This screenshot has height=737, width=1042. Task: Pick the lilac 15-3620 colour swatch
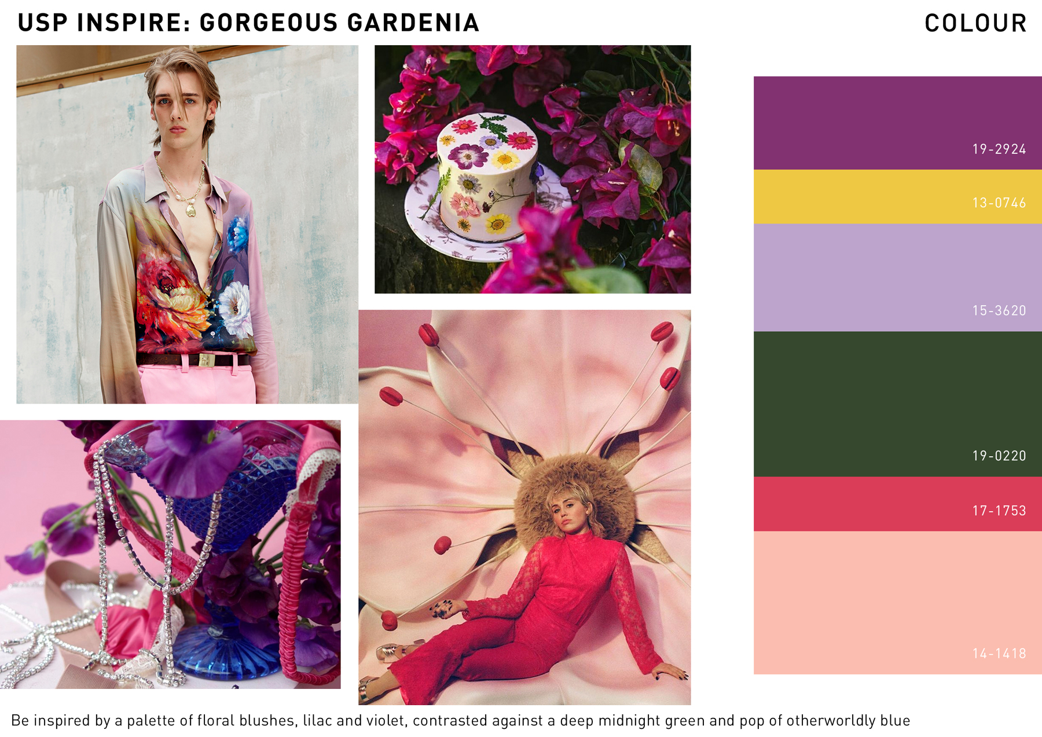pyautogui.click(x=897, y=278)
